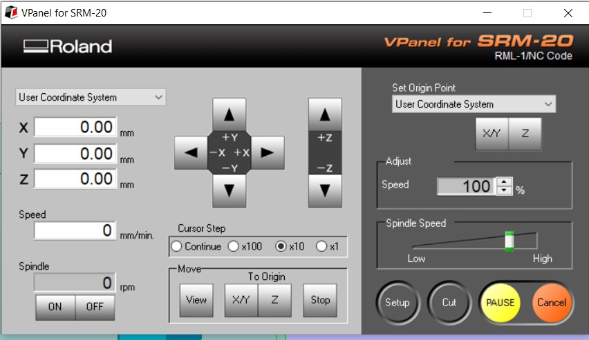The width and height of the screenshot is (589, 340).
Task: Open the coordinate system dropdown above X value
Action: click(91, 97)
